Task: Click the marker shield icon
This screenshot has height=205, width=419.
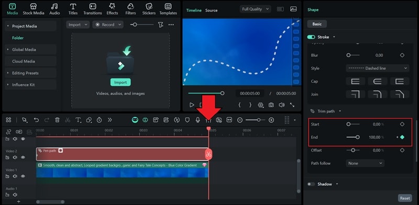Action: pyautogui.click(x=188, y=120)
